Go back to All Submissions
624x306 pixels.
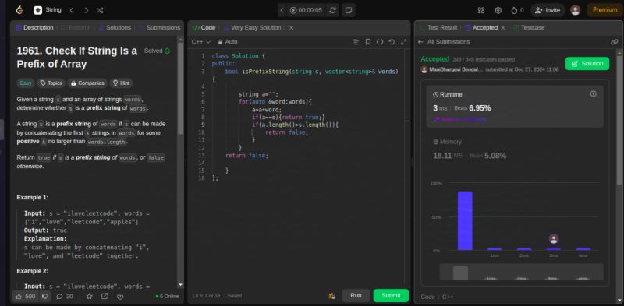pos(444,42)
